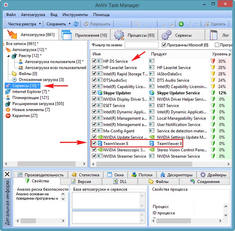Collapse the Реестр [12] tree node
The image size is (235, 231).
(x=9, y=56)
